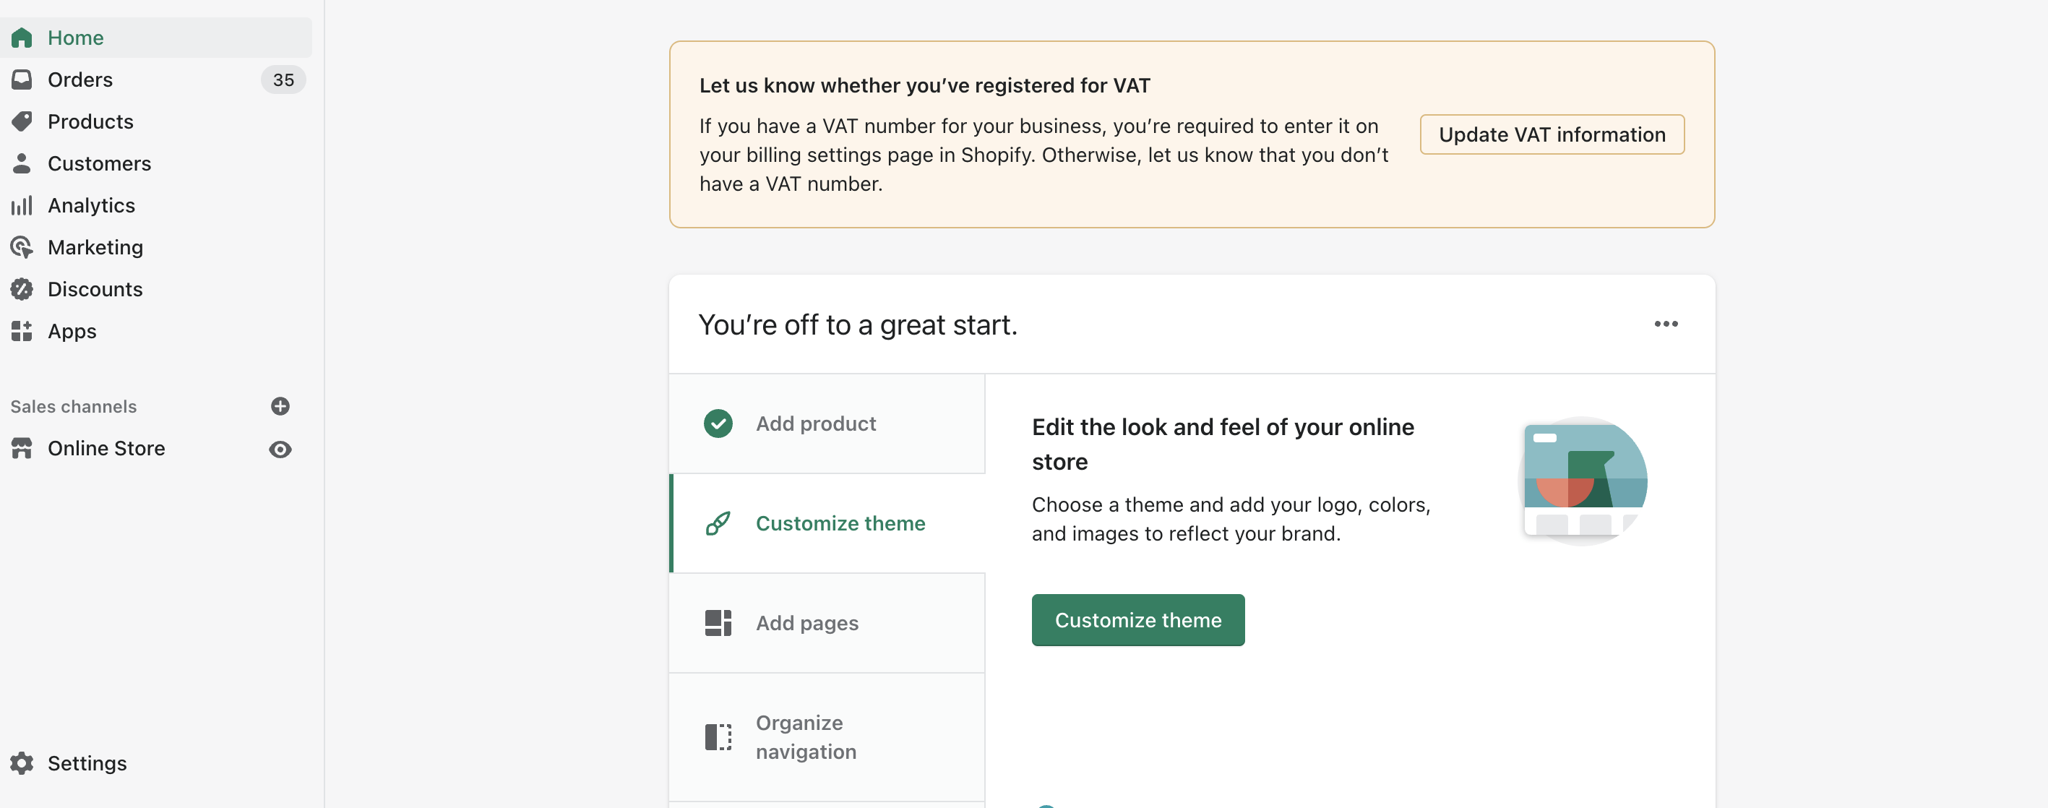Image resolution: width=2048 pixels, height=808 pixels.
Task: Open Products section
Action: [156, 121]
